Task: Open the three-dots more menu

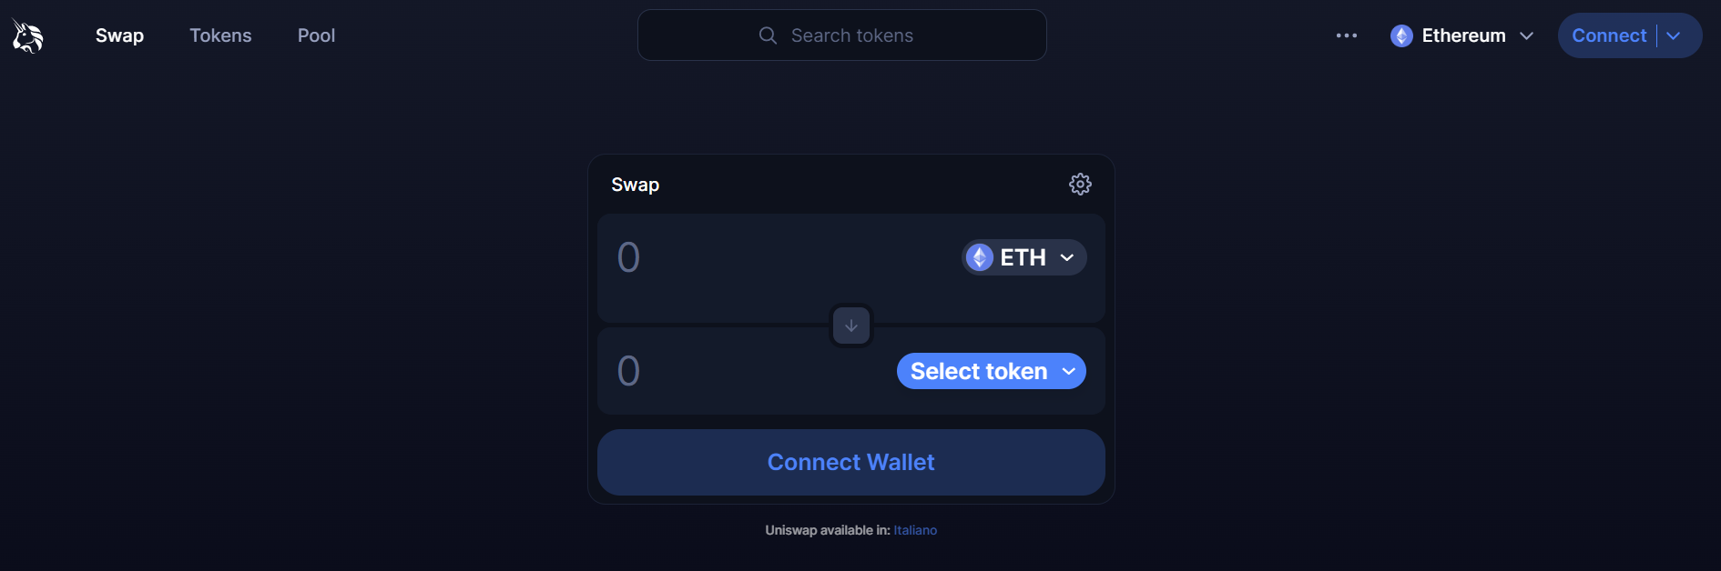Action: point(1346,35)
